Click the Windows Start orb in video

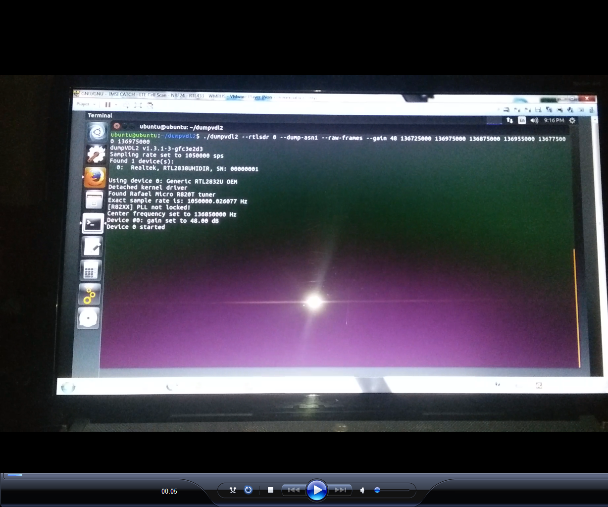tap(68, 387)
